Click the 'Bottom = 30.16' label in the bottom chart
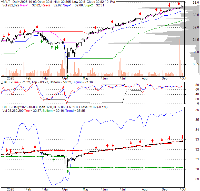 pos(53,111)
